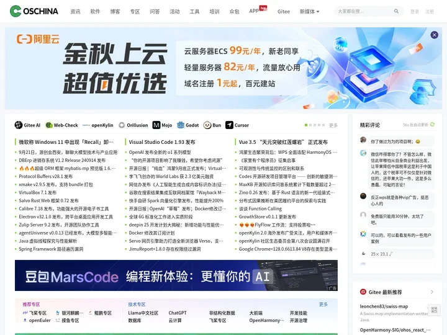Open the QR code floating button

[434, 310]
